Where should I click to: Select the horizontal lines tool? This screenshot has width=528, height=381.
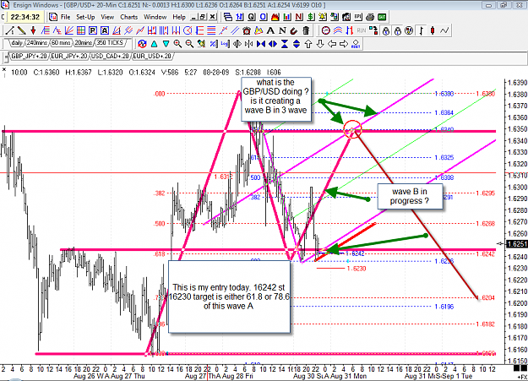[211, 30]
